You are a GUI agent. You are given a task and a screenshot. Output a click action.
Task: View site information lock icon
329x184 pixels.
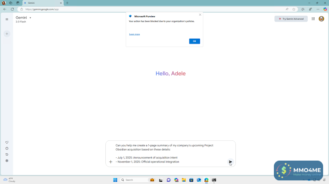tap(21, 9)
